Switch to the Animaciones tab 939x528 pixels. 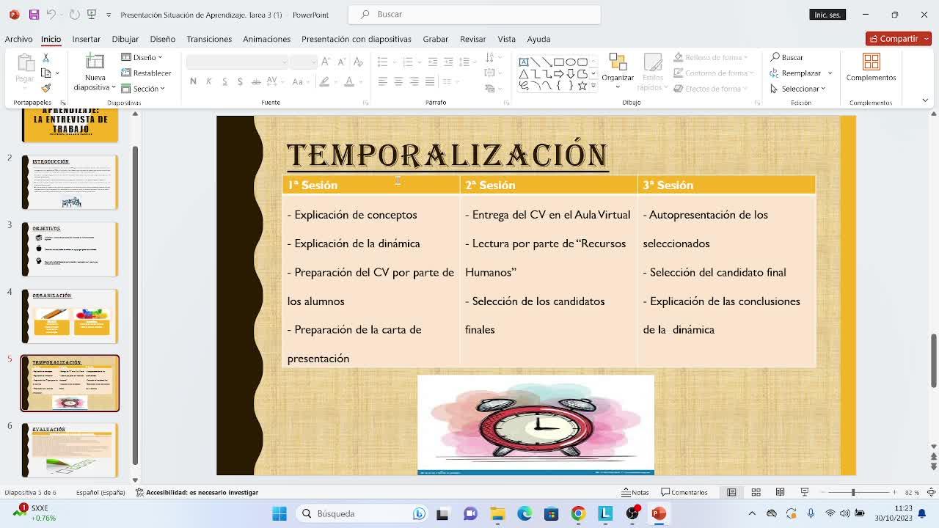266,39
